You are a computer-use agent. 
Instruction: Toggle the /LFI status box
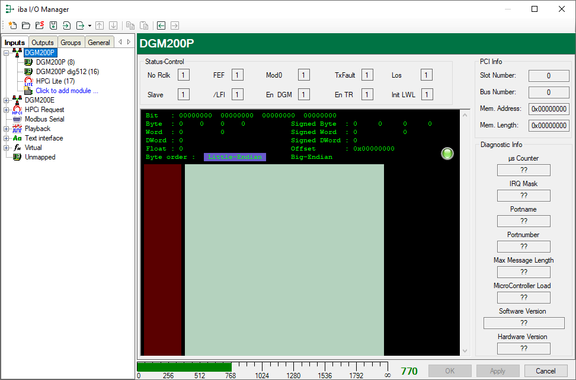237,94
